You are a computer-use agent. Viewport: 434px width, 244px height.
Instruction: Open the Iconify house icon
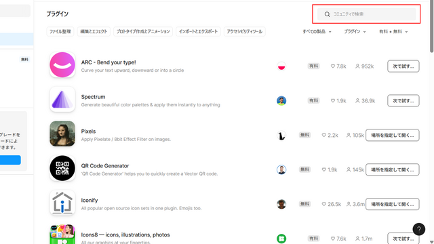click(x=62, y=203)
